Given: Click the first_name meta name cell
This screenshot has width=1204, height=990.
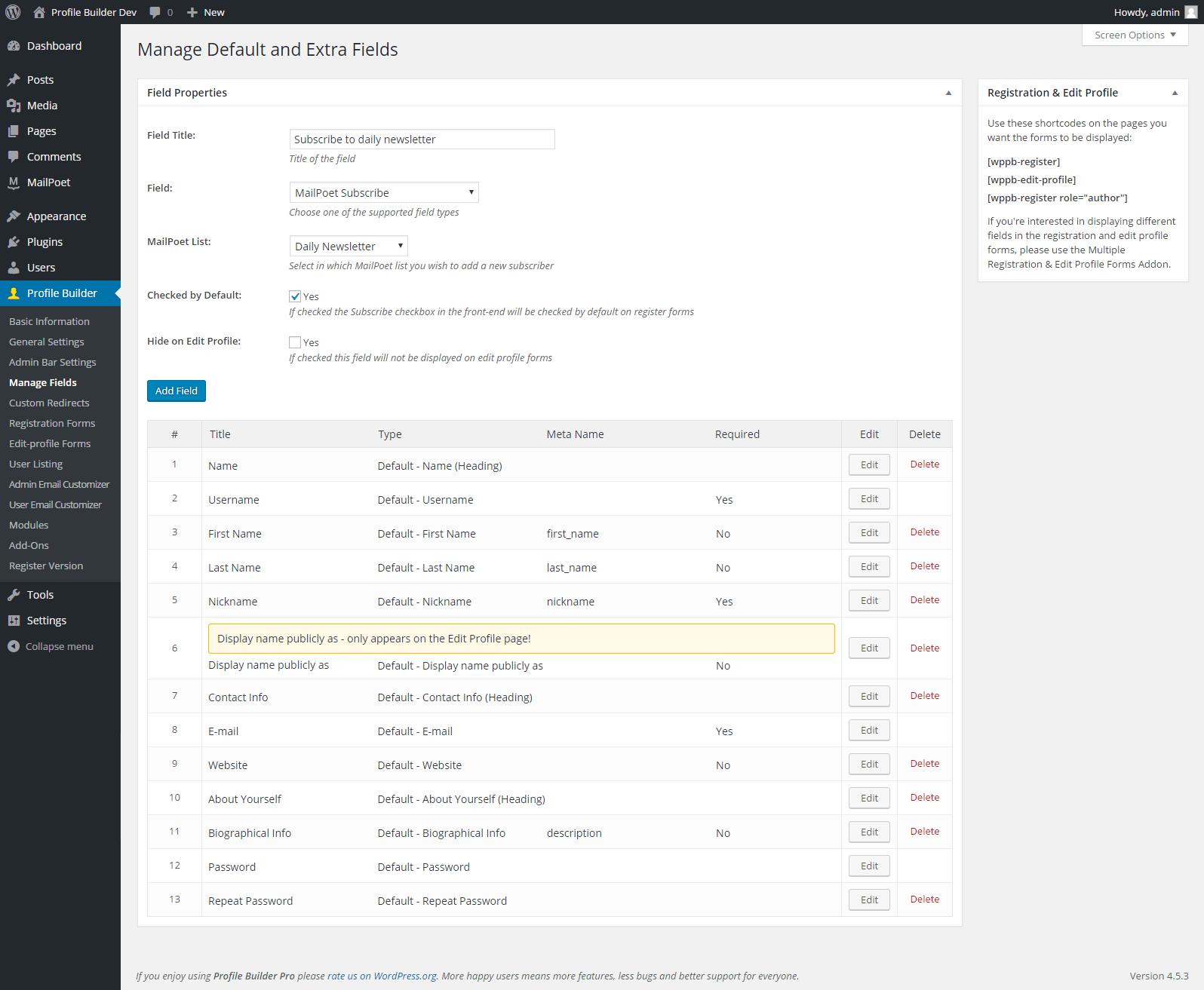Looking at the screenshot, I should pyautogui.click(x=573, y=534).
